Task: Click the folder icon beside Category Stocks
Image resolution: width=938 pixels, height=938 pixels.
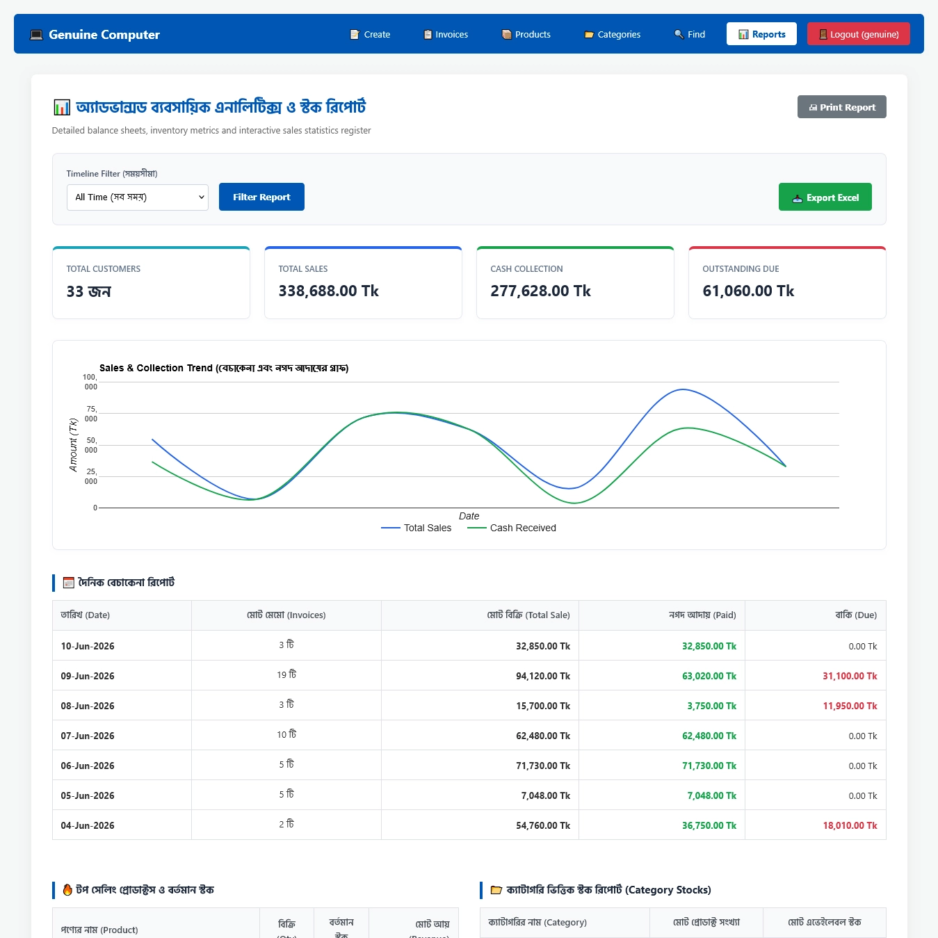Action: (x=496, y=890)
